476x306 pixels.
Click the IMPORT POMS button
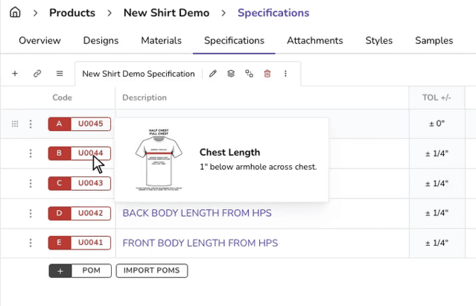tap(152, 271)
